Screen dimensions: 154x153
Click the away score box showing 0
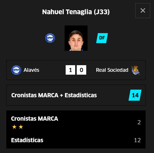81,70
